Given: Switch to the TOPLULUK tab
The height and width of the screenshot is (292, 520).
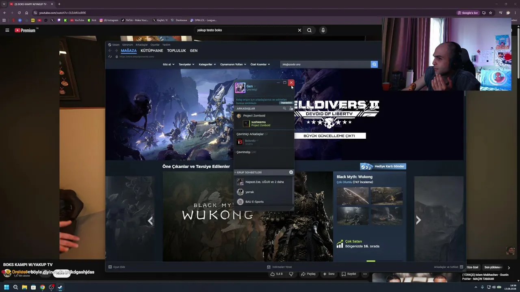Looking at the screenshot, I should (176, 51).
